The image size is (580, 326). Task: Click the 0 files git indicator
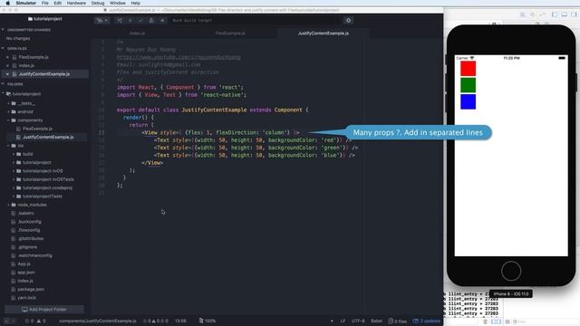click(x=398, y=321)
